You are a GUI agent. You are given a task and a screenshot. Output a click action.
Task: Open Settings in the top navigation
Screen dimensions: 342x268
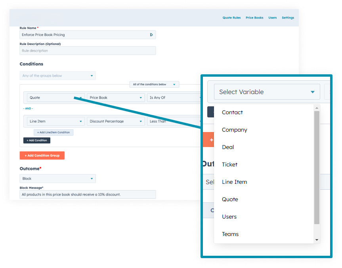[x=288, y=18]
